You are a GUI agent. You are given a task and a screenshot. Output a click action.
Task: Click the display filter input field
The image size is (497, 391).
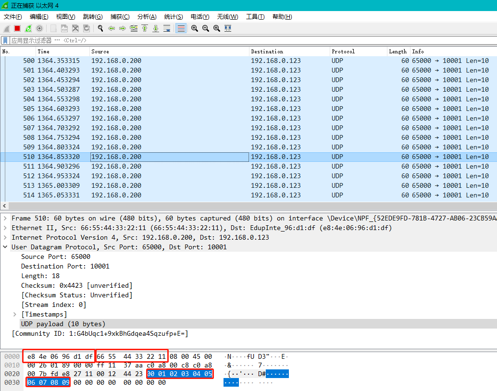pyautogui.click(x=240, y=40)
